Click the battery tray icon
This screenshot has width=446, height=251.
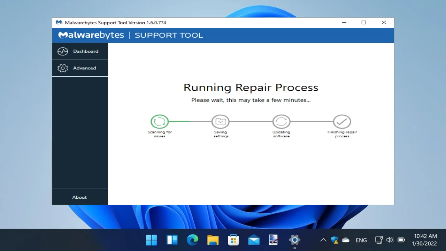tap(401, 240)
